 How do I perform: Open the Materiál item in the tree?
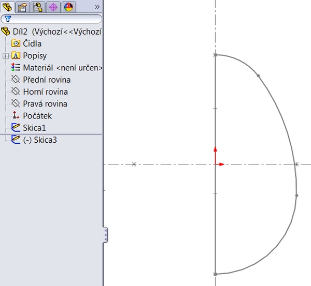(62, 68)
